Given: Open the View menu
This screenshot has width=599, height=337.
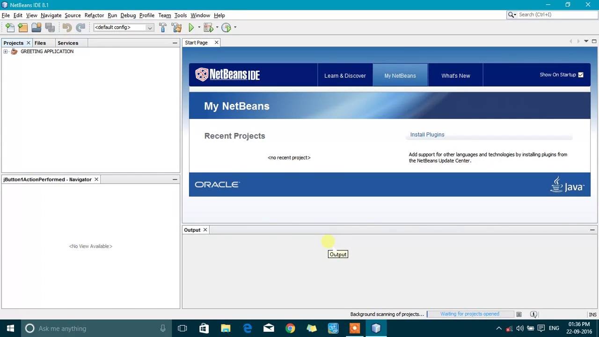Looking at the screenshot, I should (31, 15).
